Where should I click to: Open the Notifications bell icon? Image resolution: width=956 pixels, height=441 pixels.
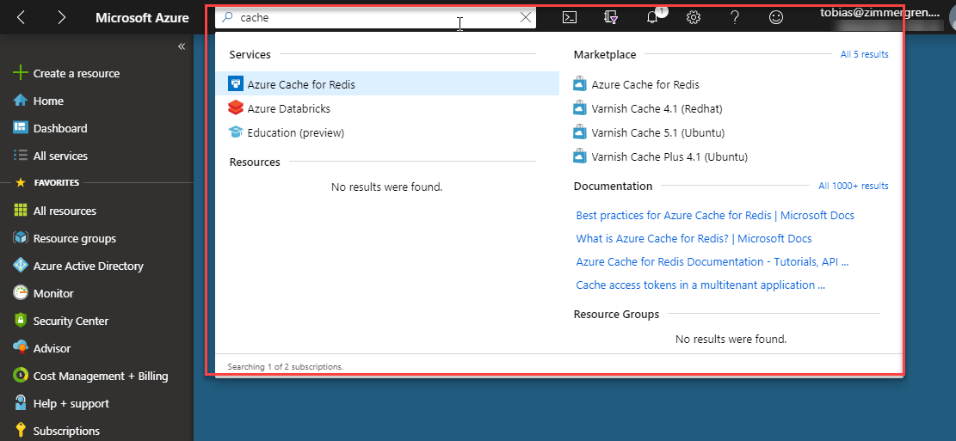point(652,17)
